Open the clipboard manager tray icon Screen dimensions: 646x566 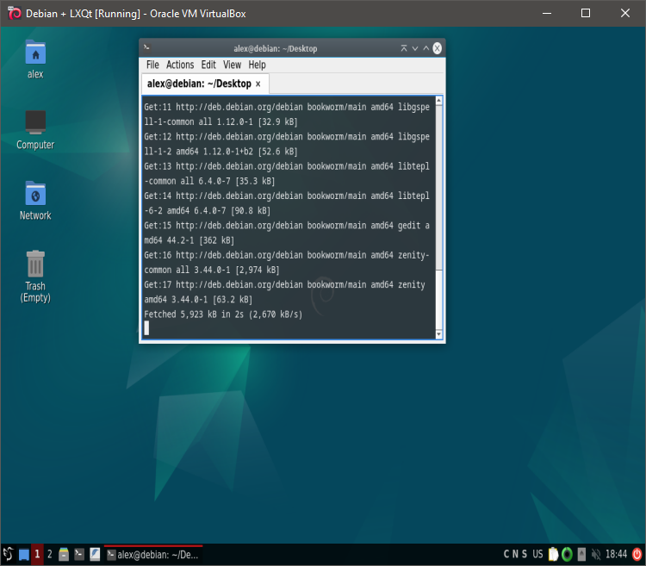(x=553, y=555)
